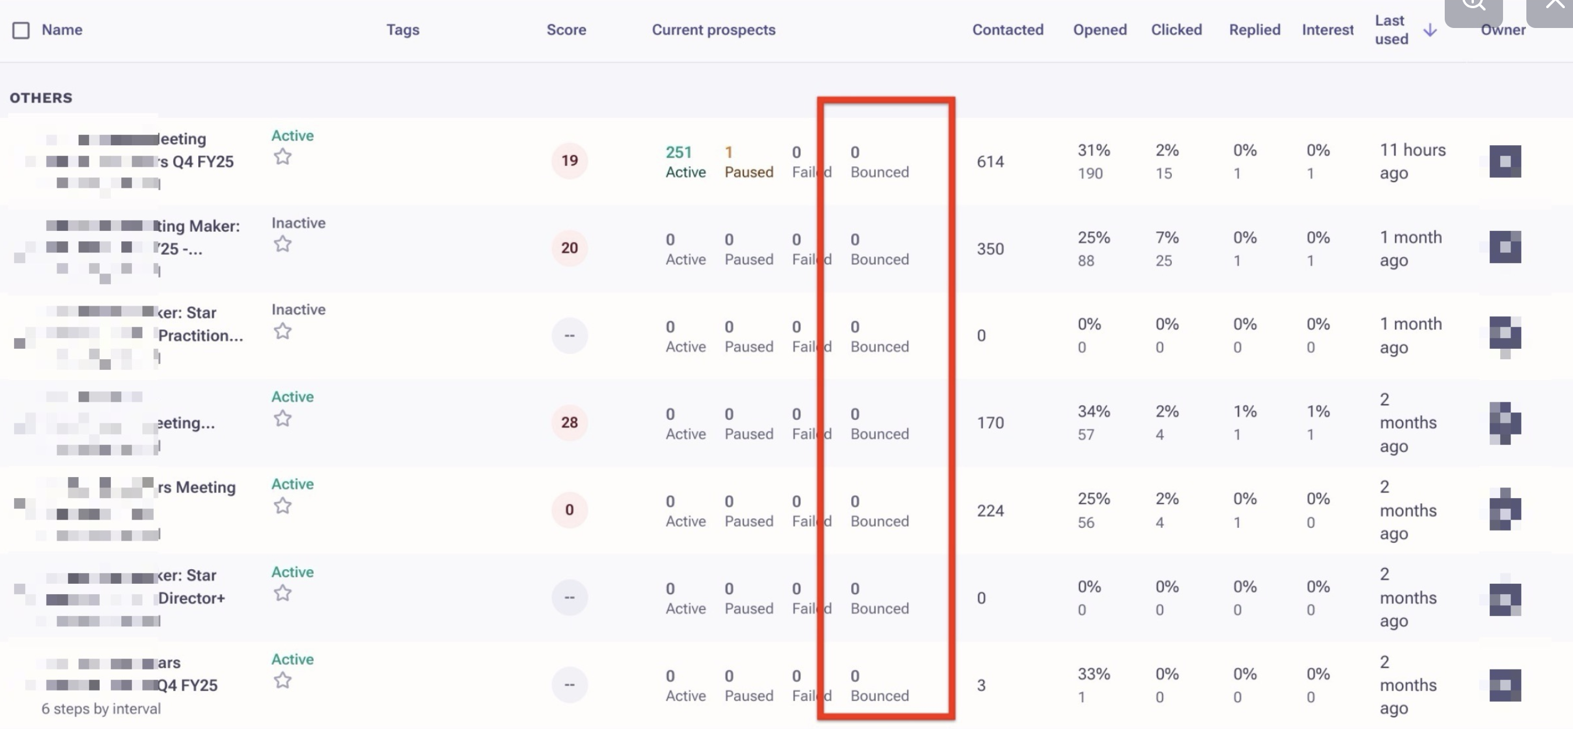Click the Replied column header
Image resolution: width=1573 pixels, height=729 pixels.
pos(1254,30)
